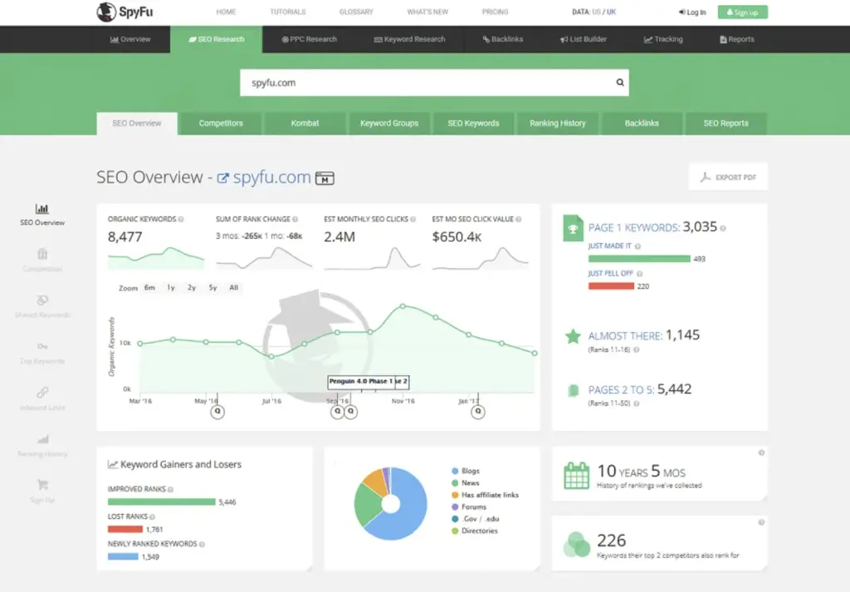This screenshot has width=850, height=592.
Task: Click the overlapping circles icon by 226
Action: pyautogui.click(x=576, y=545)
